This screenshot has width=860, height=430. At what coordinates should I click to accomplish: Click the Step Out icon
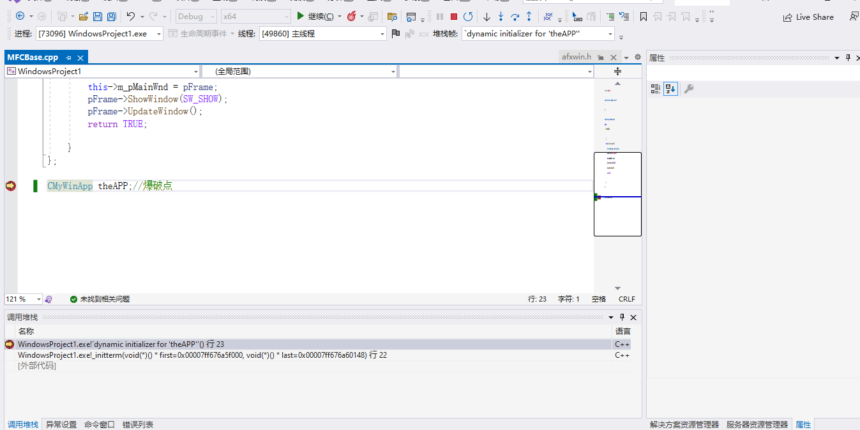(x=529, y=17)
